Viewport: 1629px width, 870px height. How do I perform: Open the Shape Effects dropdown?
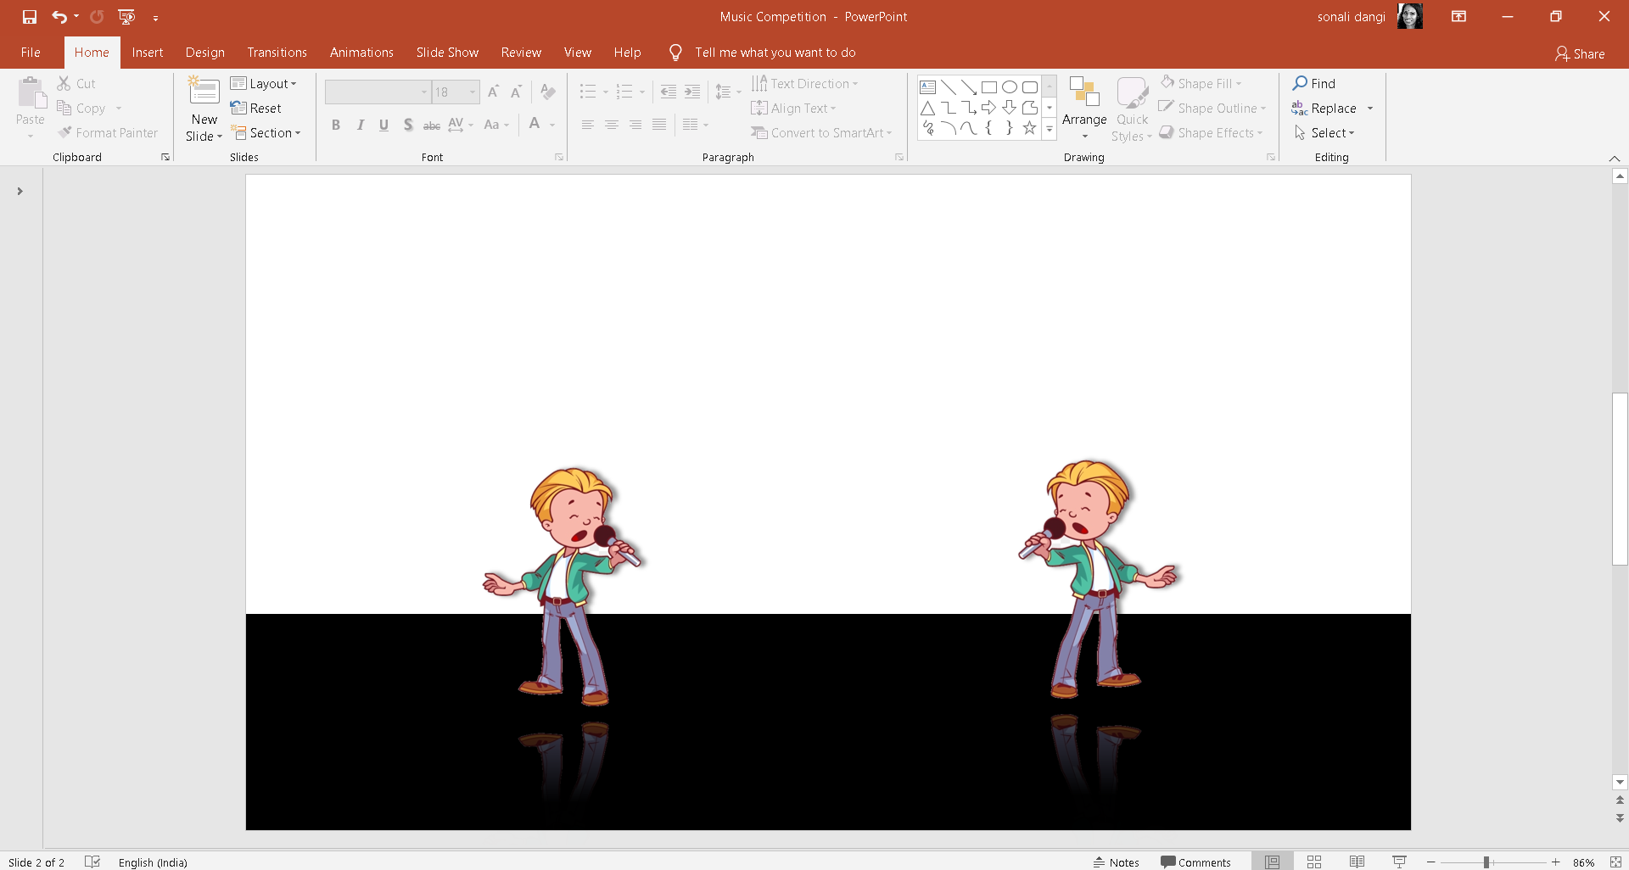[1211, 132]
